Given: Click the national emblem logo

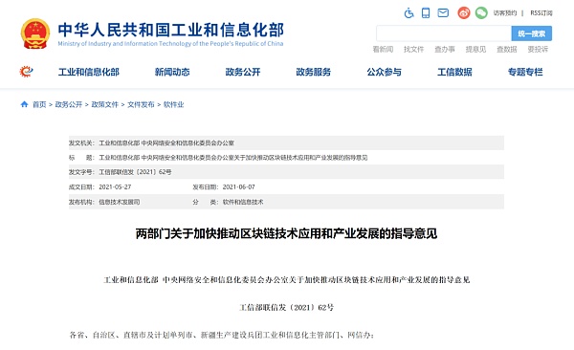Looking at the screenshot, I should (35, 33).
